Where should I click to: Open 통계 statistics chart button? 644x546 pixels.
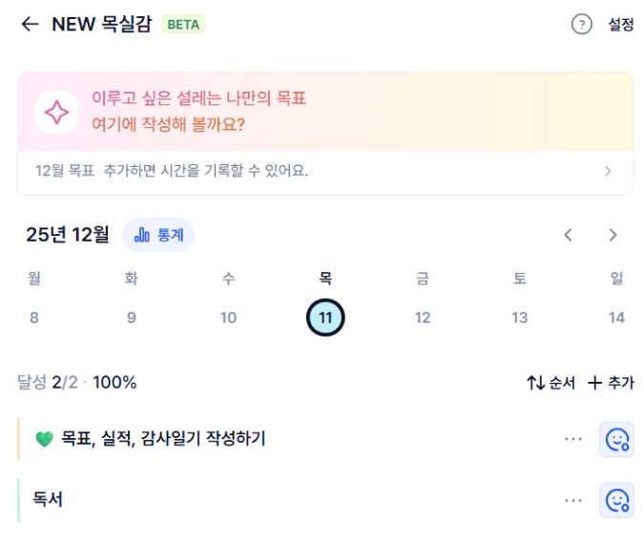[158, 235]
